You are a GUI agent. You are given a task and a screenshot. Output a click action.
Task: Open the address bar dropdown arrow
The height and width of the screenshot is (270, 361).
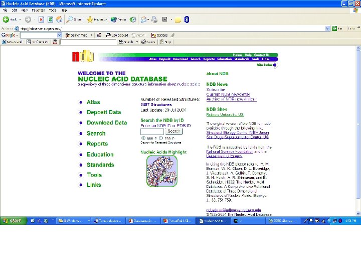(x=327, y=28)
